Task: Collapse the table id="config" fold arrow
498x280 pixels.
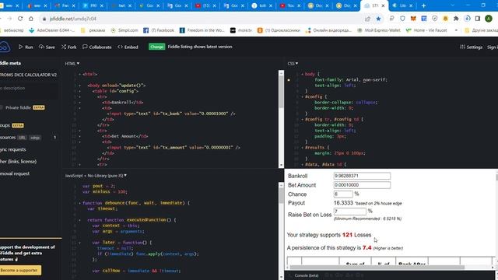Action: click(x=79, y=91)
